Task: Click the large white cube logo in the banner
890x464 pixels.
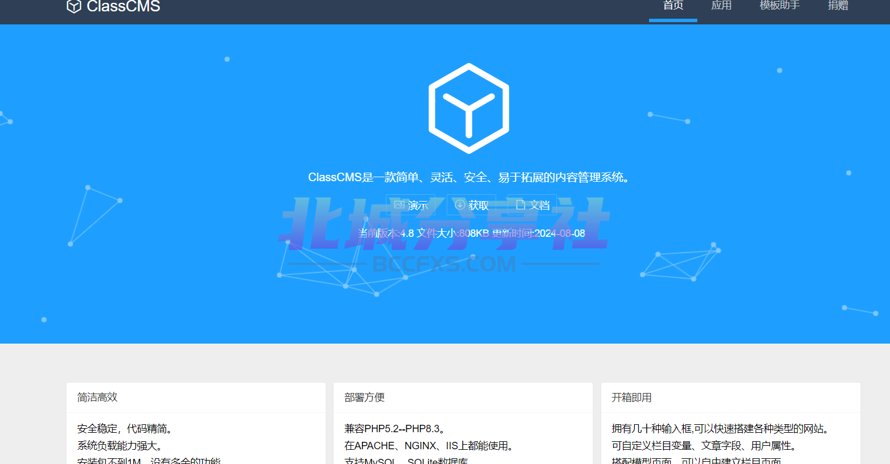Action: click(x=469, y=108)
